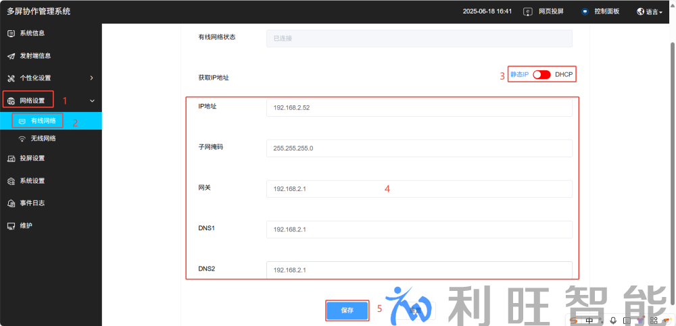Select the 有线网络 submenu item
The height and width of the screenshot is (326, 676).
(51, 121)
